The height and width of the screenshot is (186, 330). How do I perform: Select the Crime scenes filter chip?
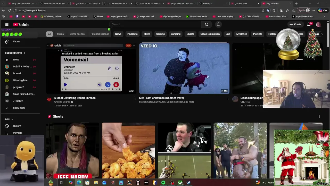click(x=77, y=34)
